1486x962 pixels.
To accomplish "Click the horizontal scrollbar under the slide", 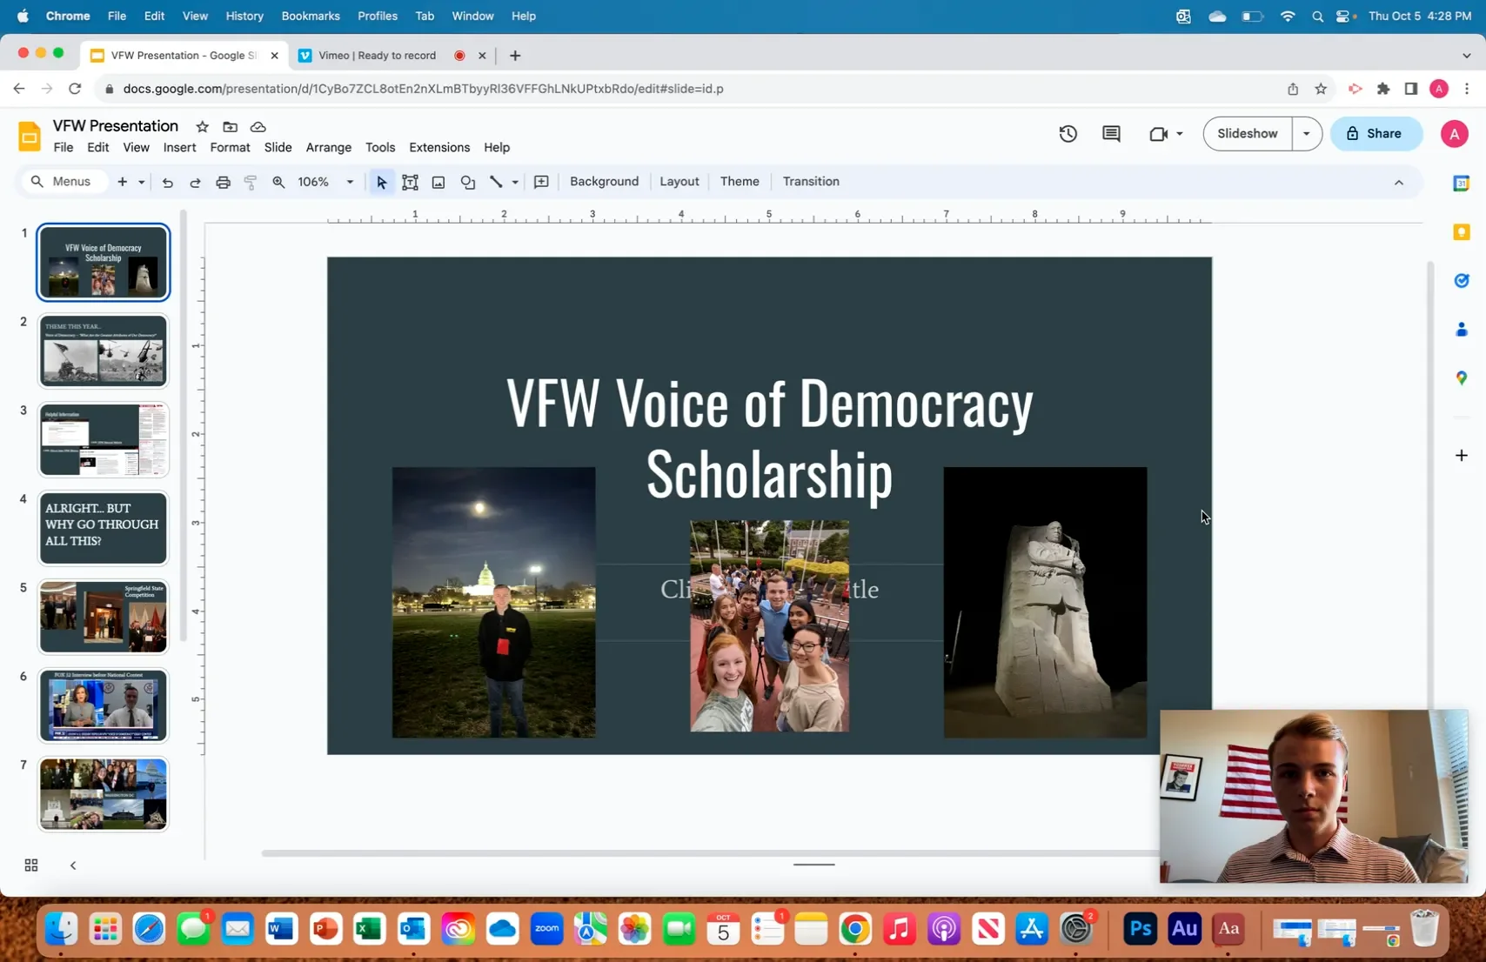I will point(710,853).
